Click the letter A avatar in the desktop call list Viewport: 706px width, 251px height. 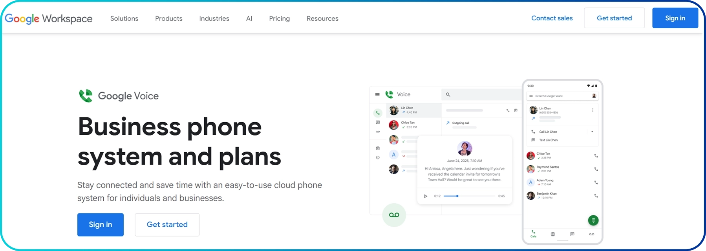pyautogui.click(x=393, y=154)
